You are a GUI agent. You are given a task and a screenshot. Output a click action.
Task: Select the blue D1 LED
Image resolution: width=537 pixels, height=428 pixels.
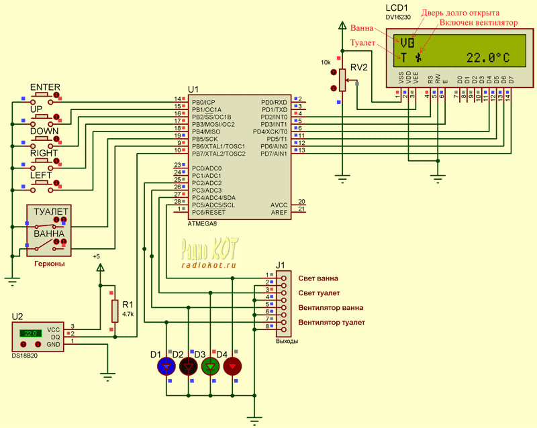tap(166, 366)
